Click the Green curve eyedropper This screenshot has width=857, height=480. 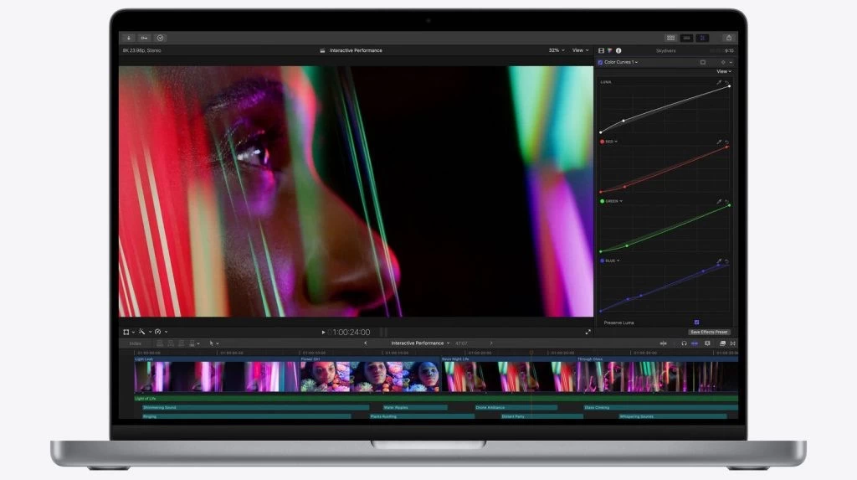tap(718, 201)
